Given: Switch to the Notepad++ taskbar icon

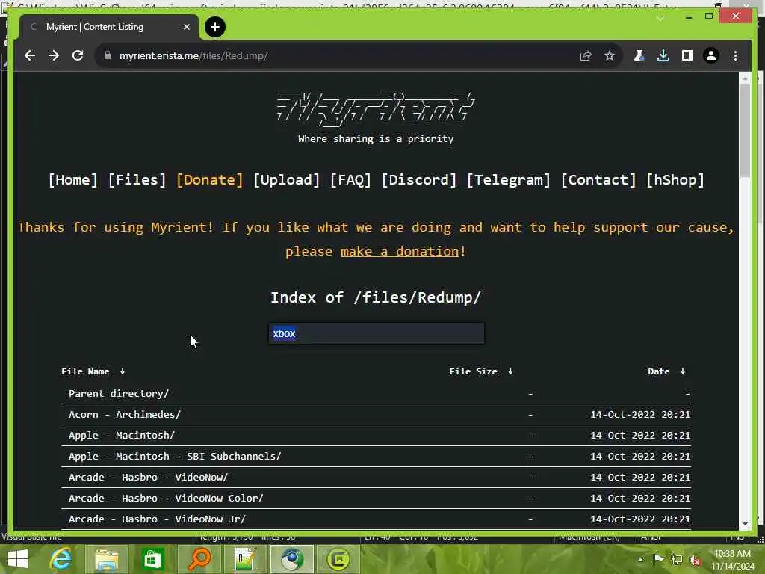Looking at the screenshot, I should [245, 559].
